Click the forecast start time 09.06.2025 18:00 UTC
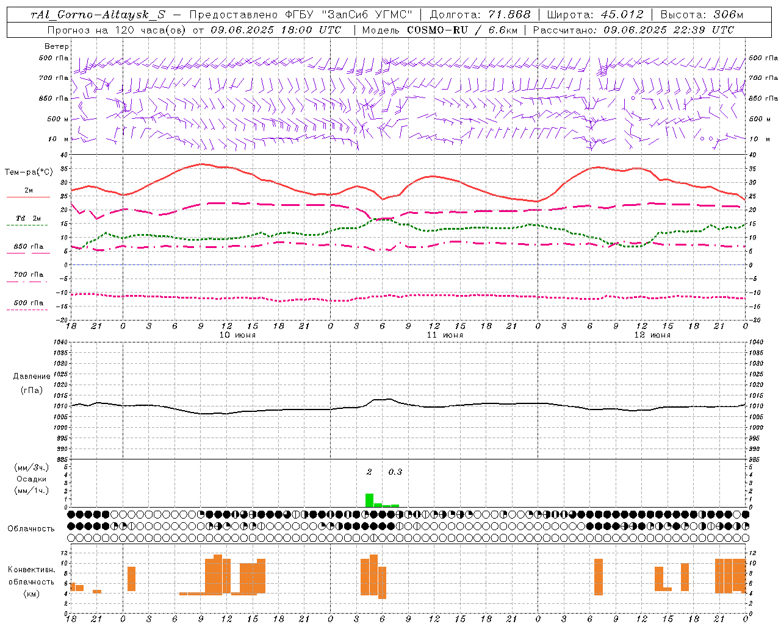This screenshot has width=781, height=624. (x=276, y=30)
